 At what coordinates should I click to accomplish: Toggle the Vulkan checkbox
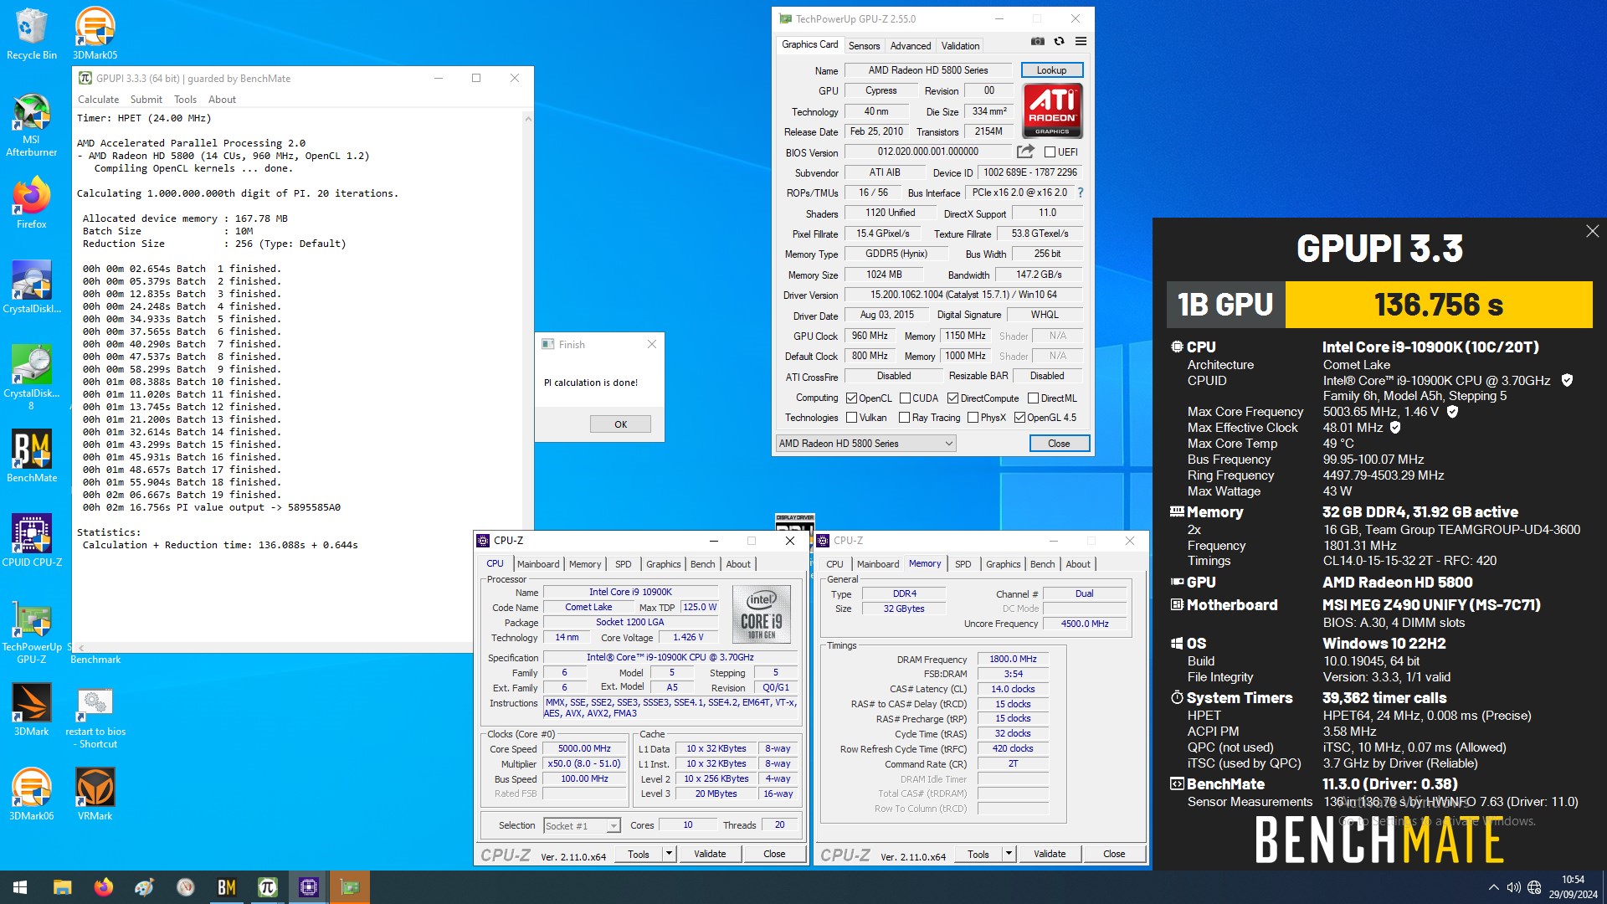[851, 418]
